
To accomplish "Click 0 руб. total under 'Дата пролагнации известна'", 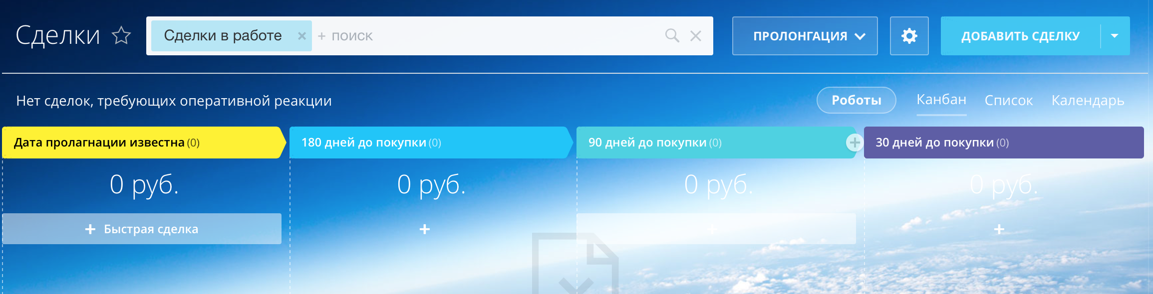I will tap(144, 184).
